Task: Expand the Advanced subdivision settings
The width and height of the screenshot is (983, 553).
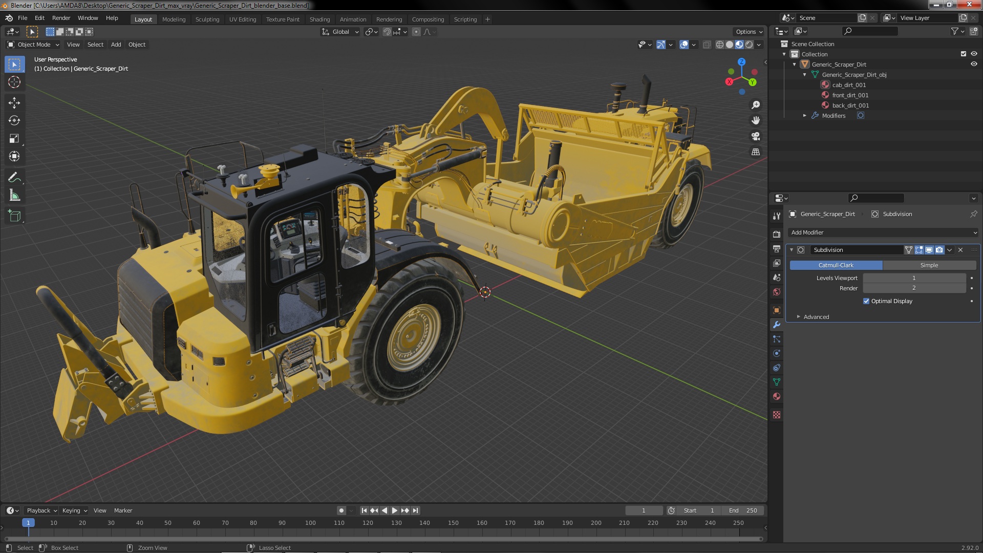Action: tap(816, 317)
